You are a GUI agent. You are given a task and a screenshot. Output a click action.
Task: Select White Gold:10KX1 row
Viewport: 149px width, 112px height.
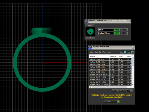[111, 77]
